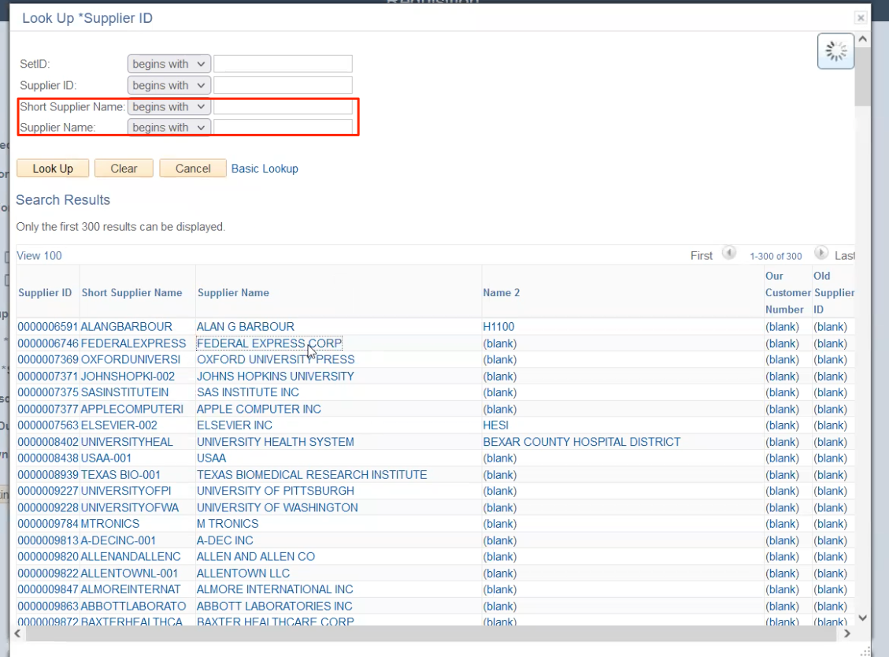This screenshot has height=657, width=889.
Task: Click the horizontal scrollbar right arrow
Action: (x=847, y=633)
